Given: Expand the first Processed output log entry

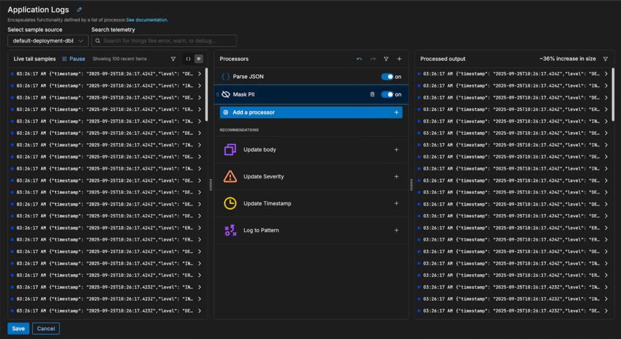Looking at the screenshot, I should tap(605, 74).
